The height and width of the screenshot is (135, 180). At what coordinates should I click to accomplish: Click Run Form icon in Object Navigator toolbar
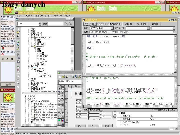coord(18,41)
